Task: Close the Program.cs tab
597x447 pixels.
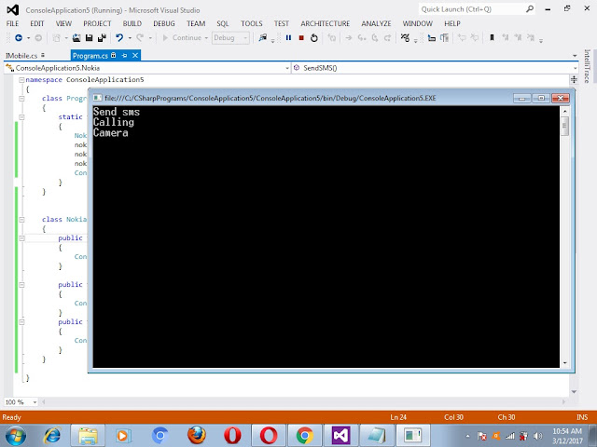Action: 135,56
